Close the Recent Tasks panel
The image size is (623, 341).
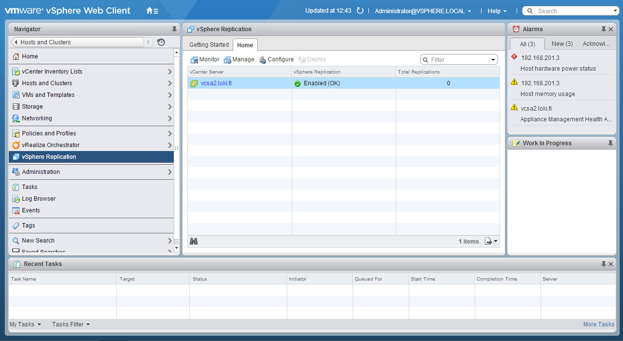point(611,264)
